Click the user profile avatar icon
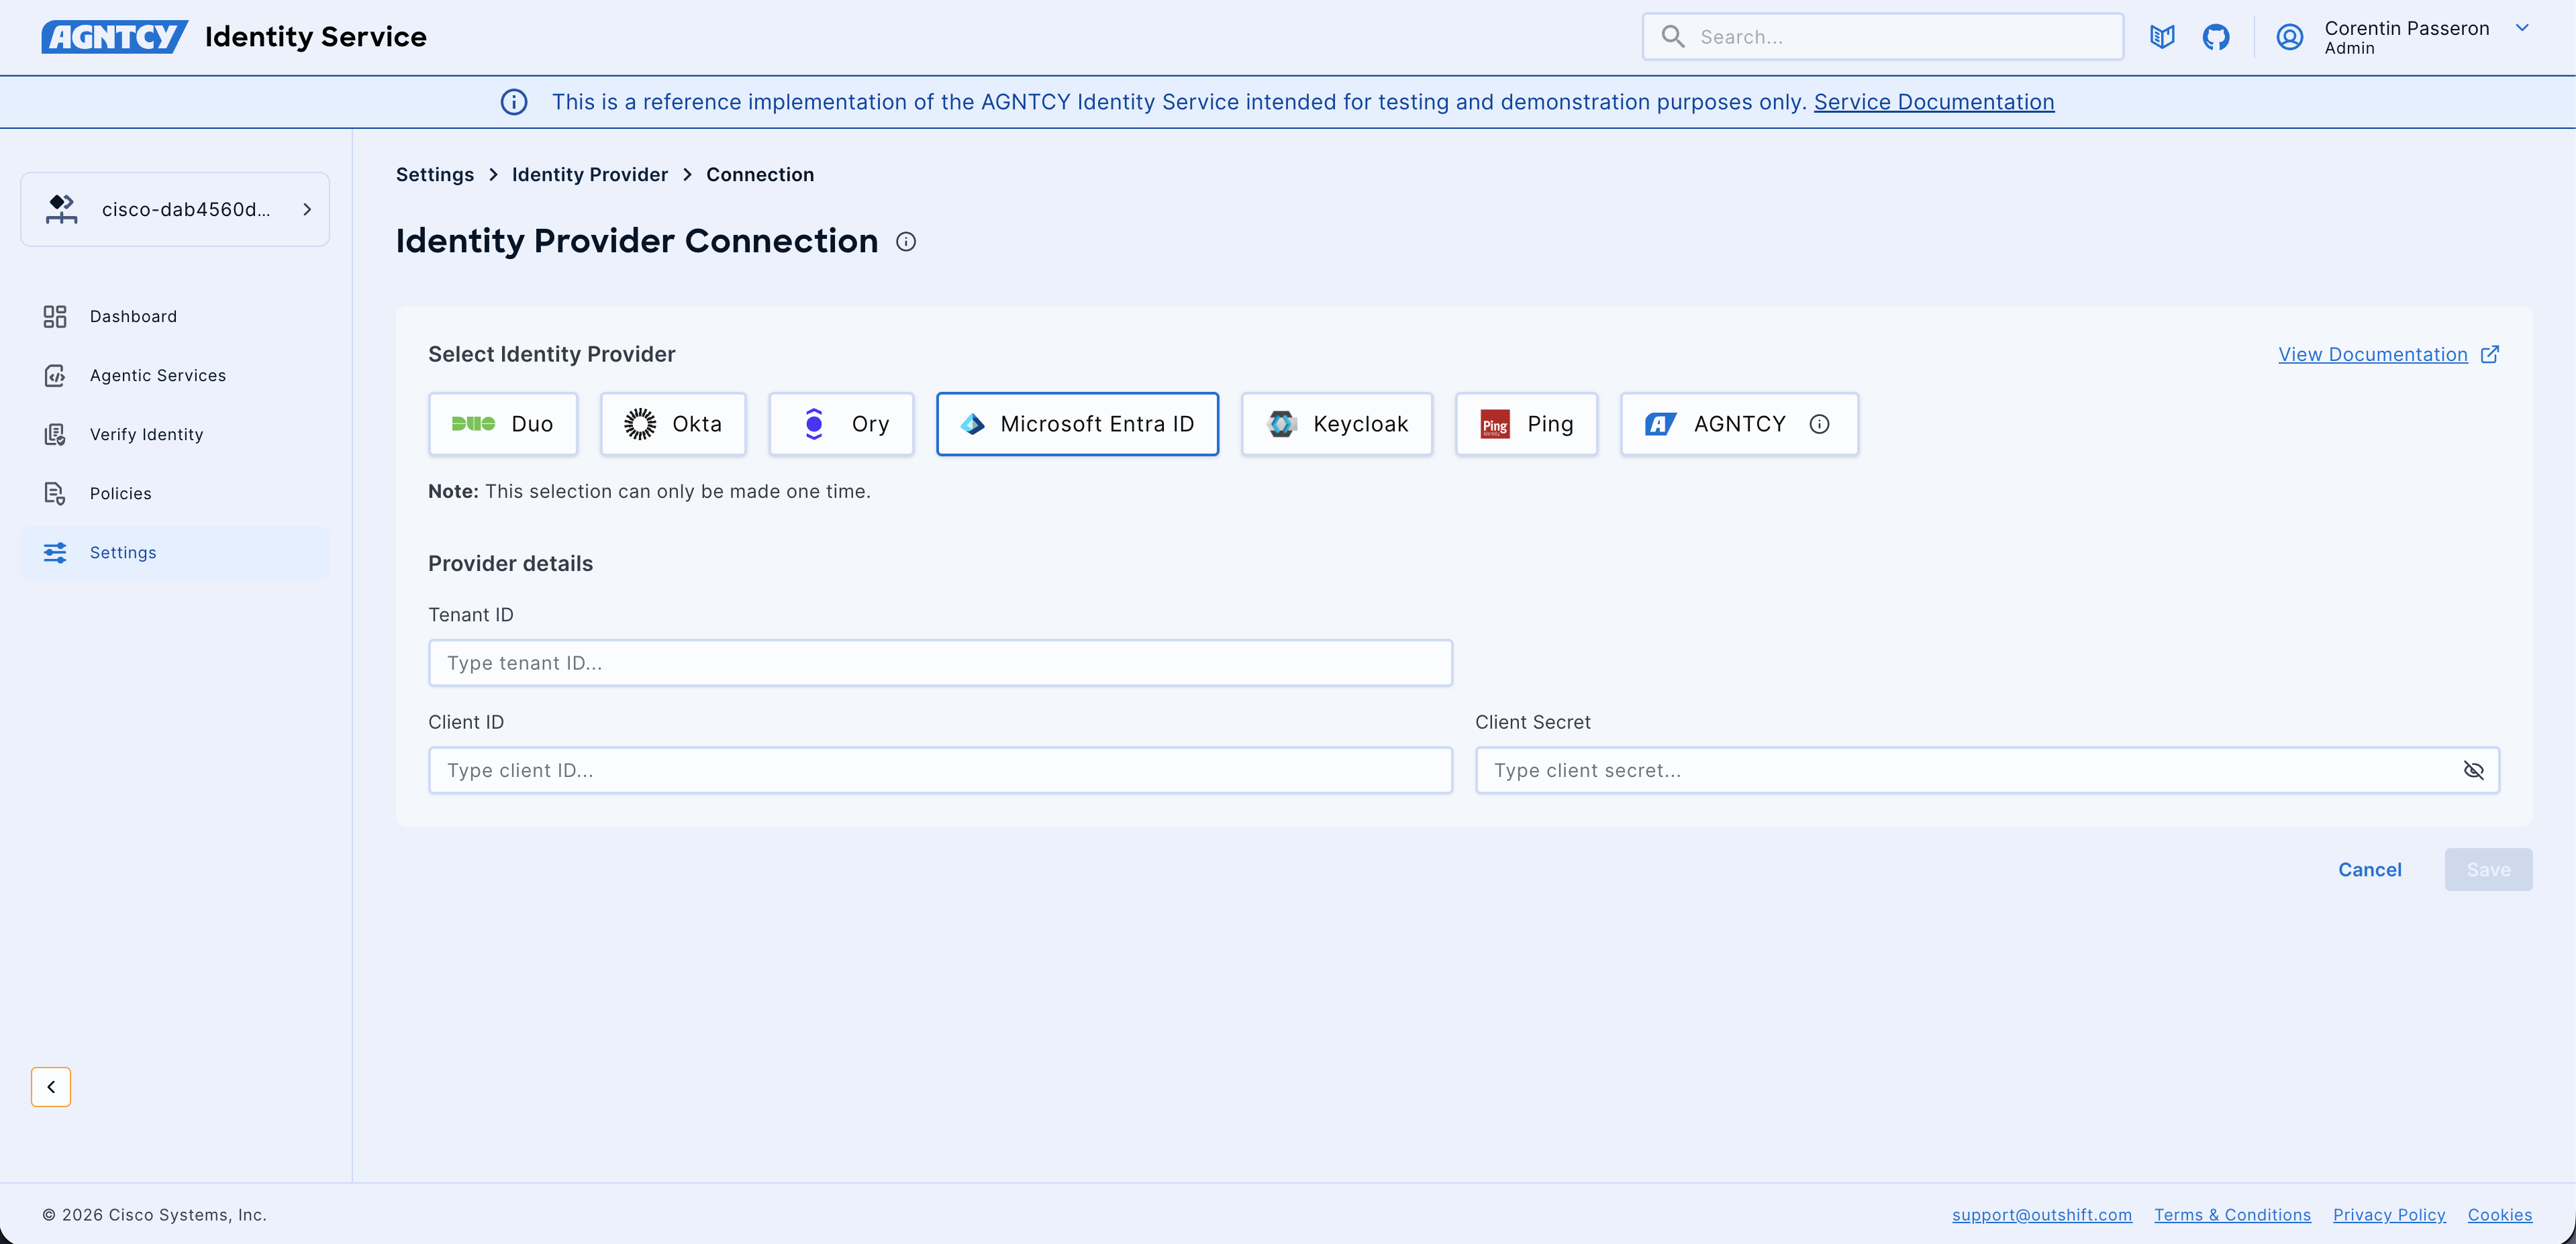Image resolution: width=2576 pixels, height=1244 pixels. click(x=2290, y=37)
